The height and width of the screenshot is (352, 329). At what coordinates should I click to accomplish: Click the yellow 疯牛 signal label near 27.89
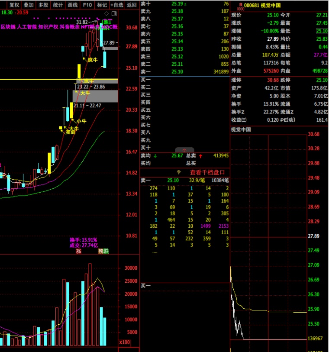pyautogui.click(x=92, y=60)
